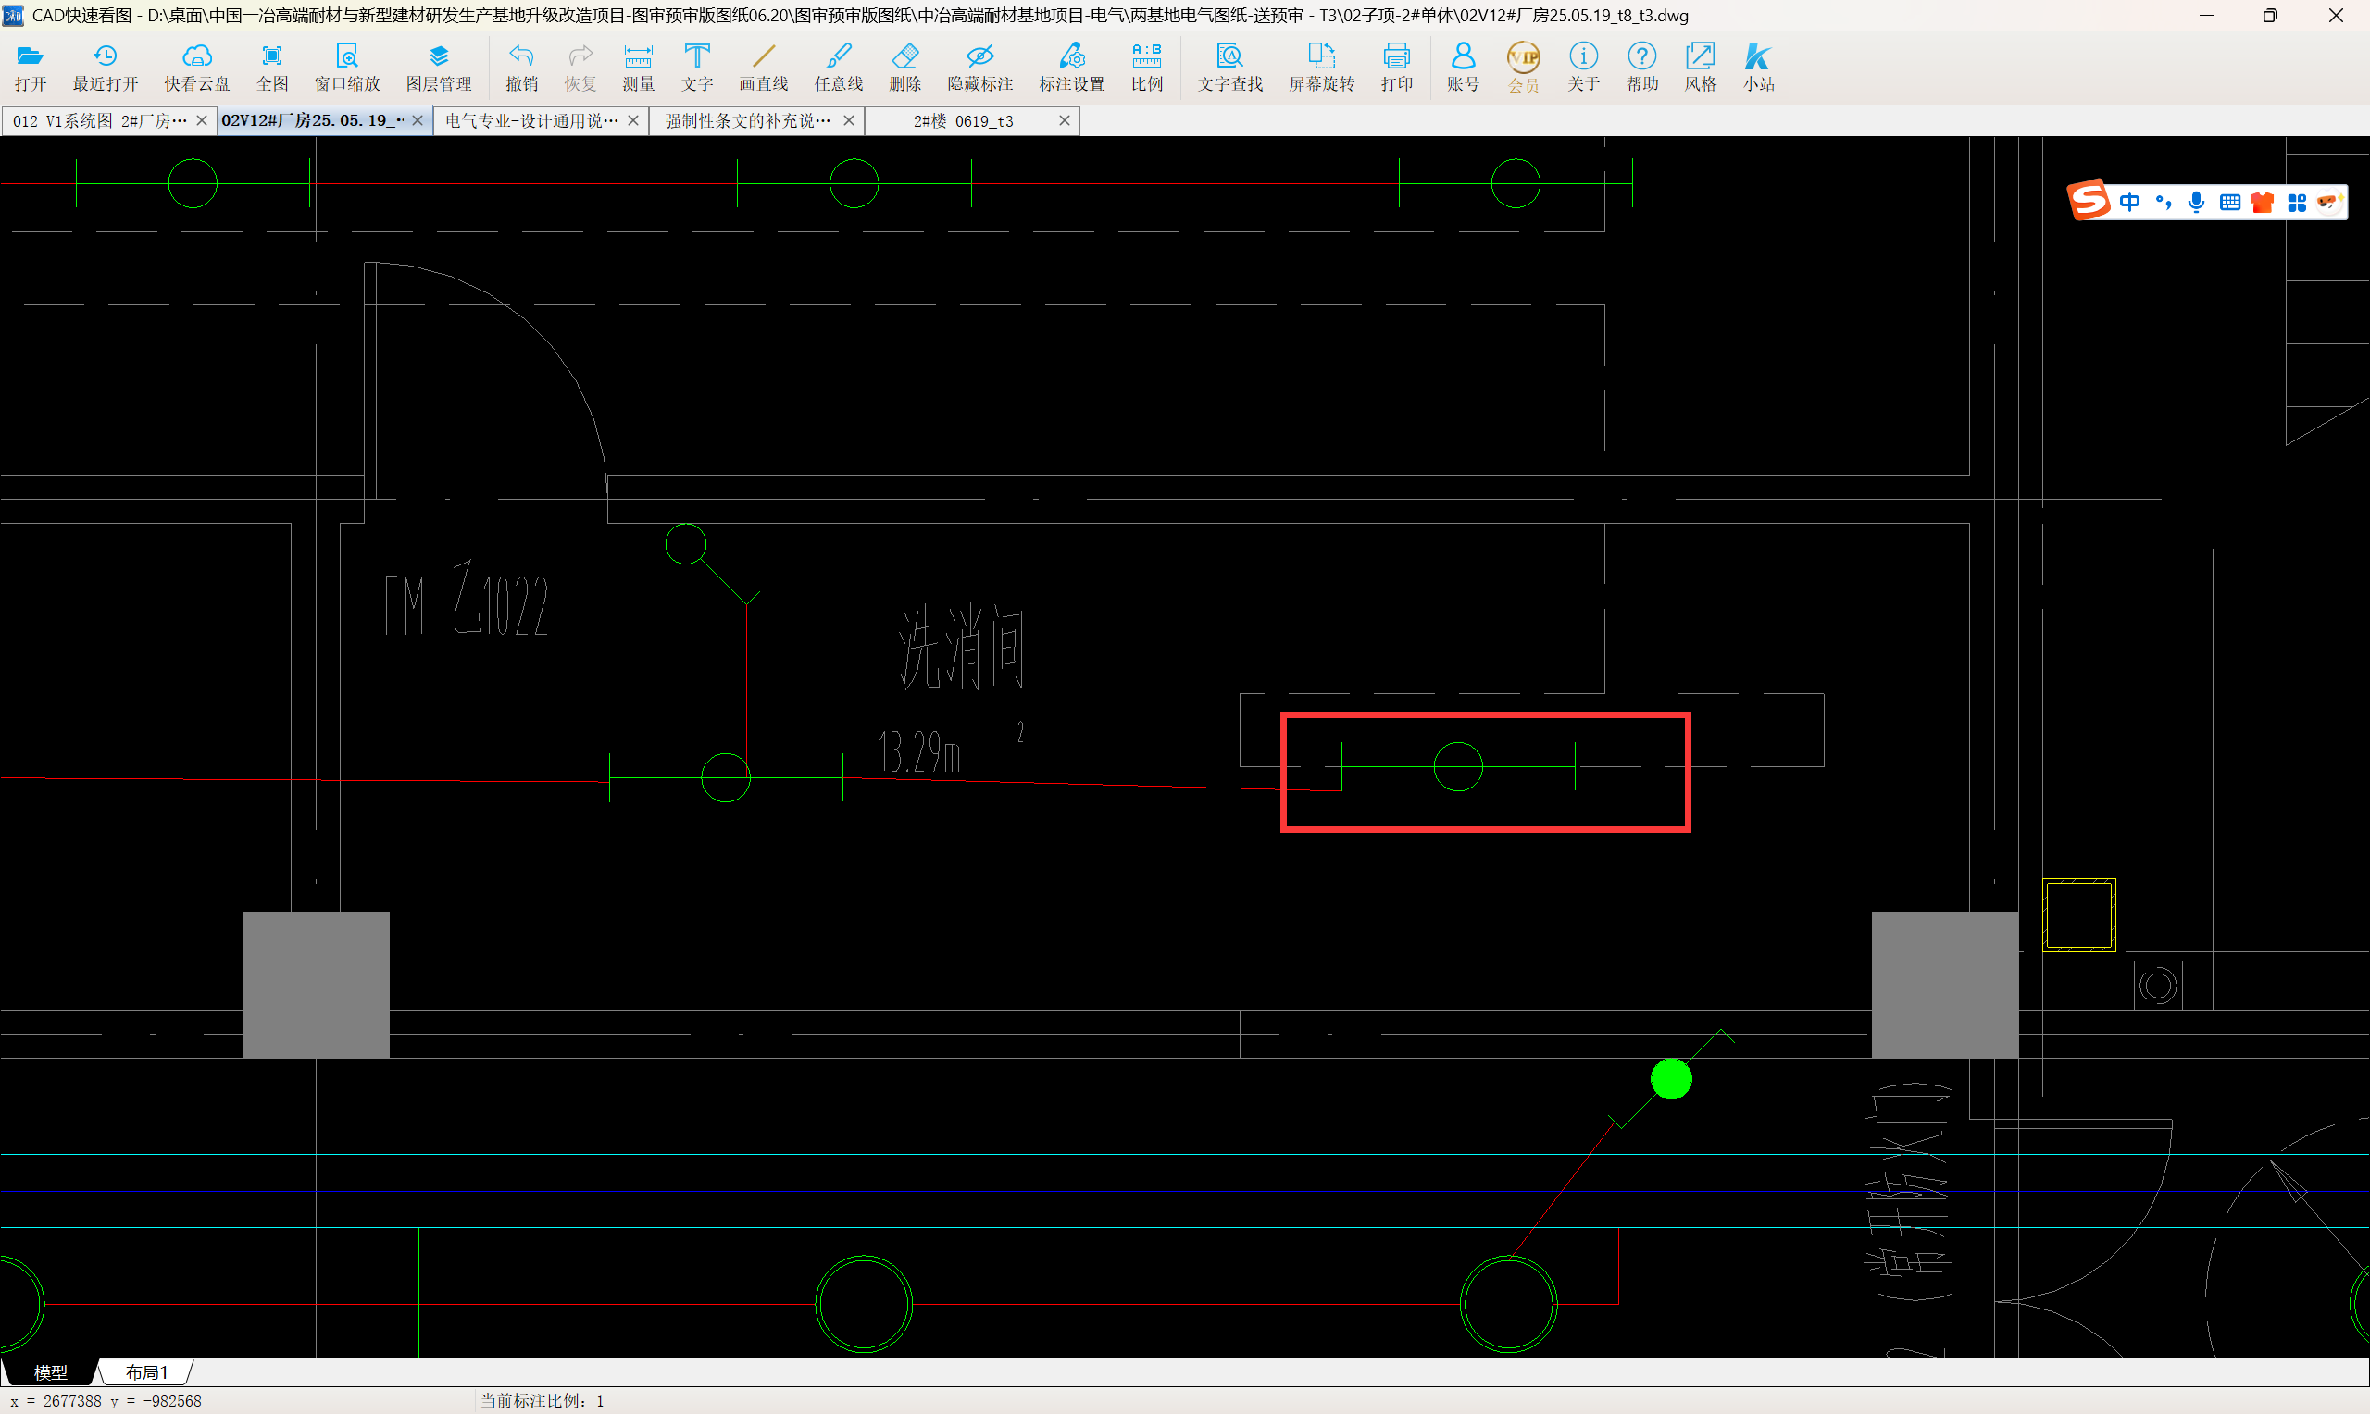Viewport: 2370px width, 1414px height.
Task: Fit drawing with 全图 tool
Action: point(271,68)
